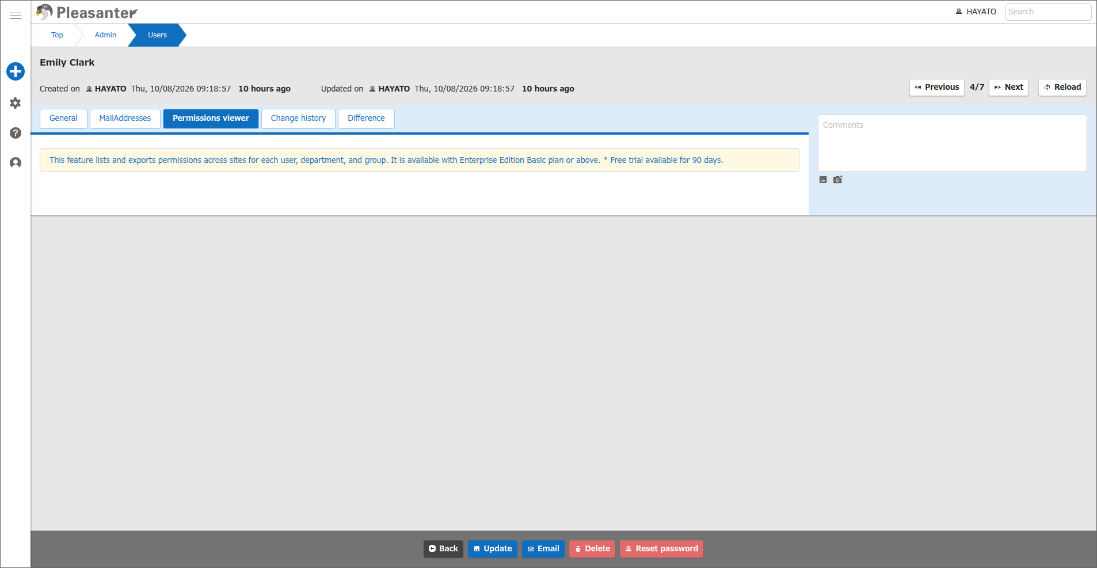Click the 4/7 record counter
The height and width of the screenshot is (568, 1097).
coord(977,87)
